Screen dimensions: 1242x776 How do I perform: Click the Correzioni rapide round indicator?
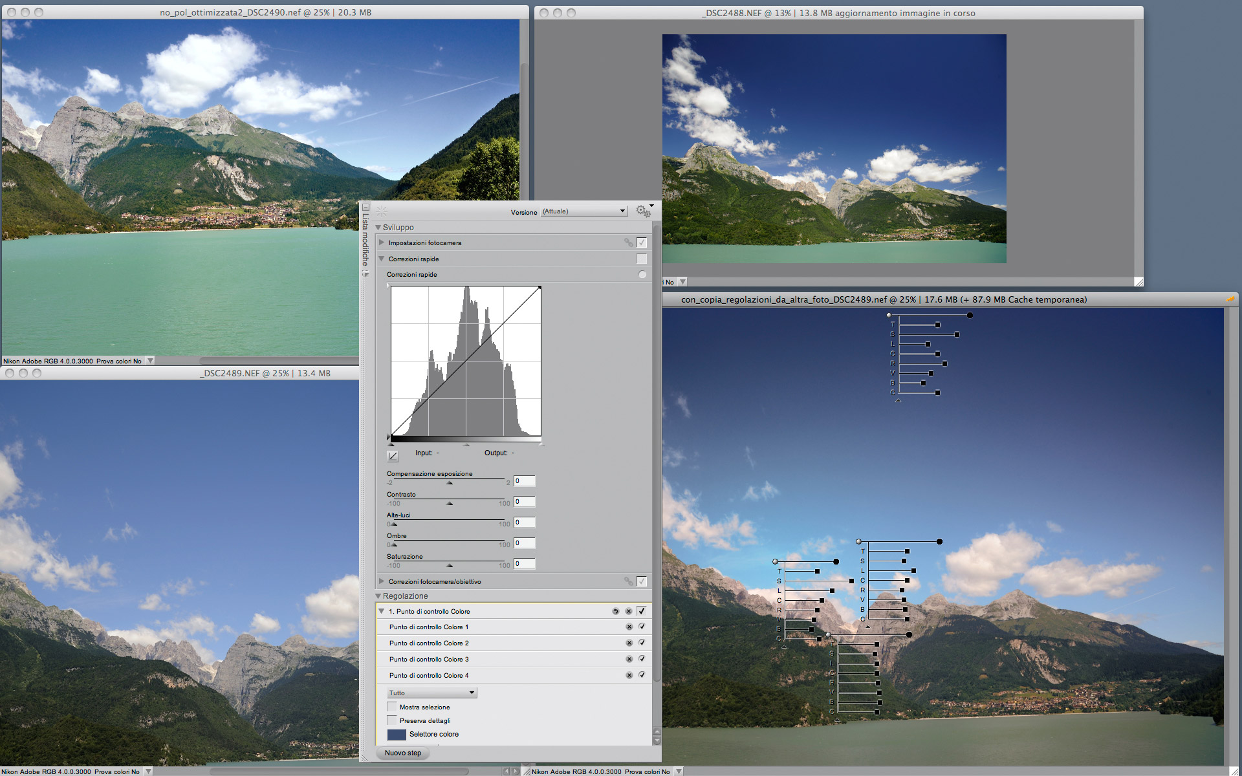642,275
